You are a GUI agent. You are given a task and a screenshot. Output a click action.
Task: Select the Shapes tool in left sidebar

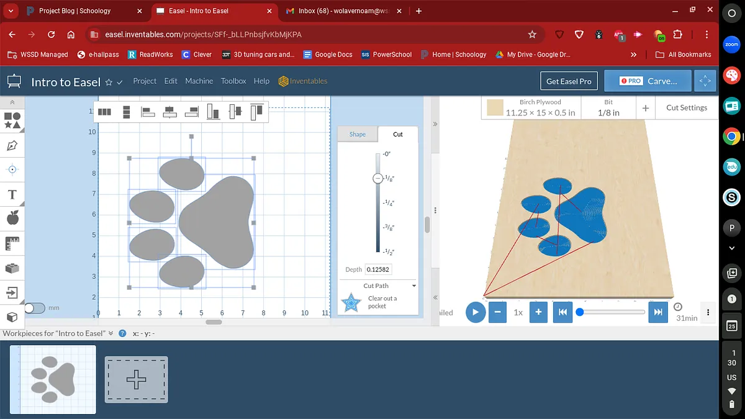pyautogui.click(x=12, y=120)
